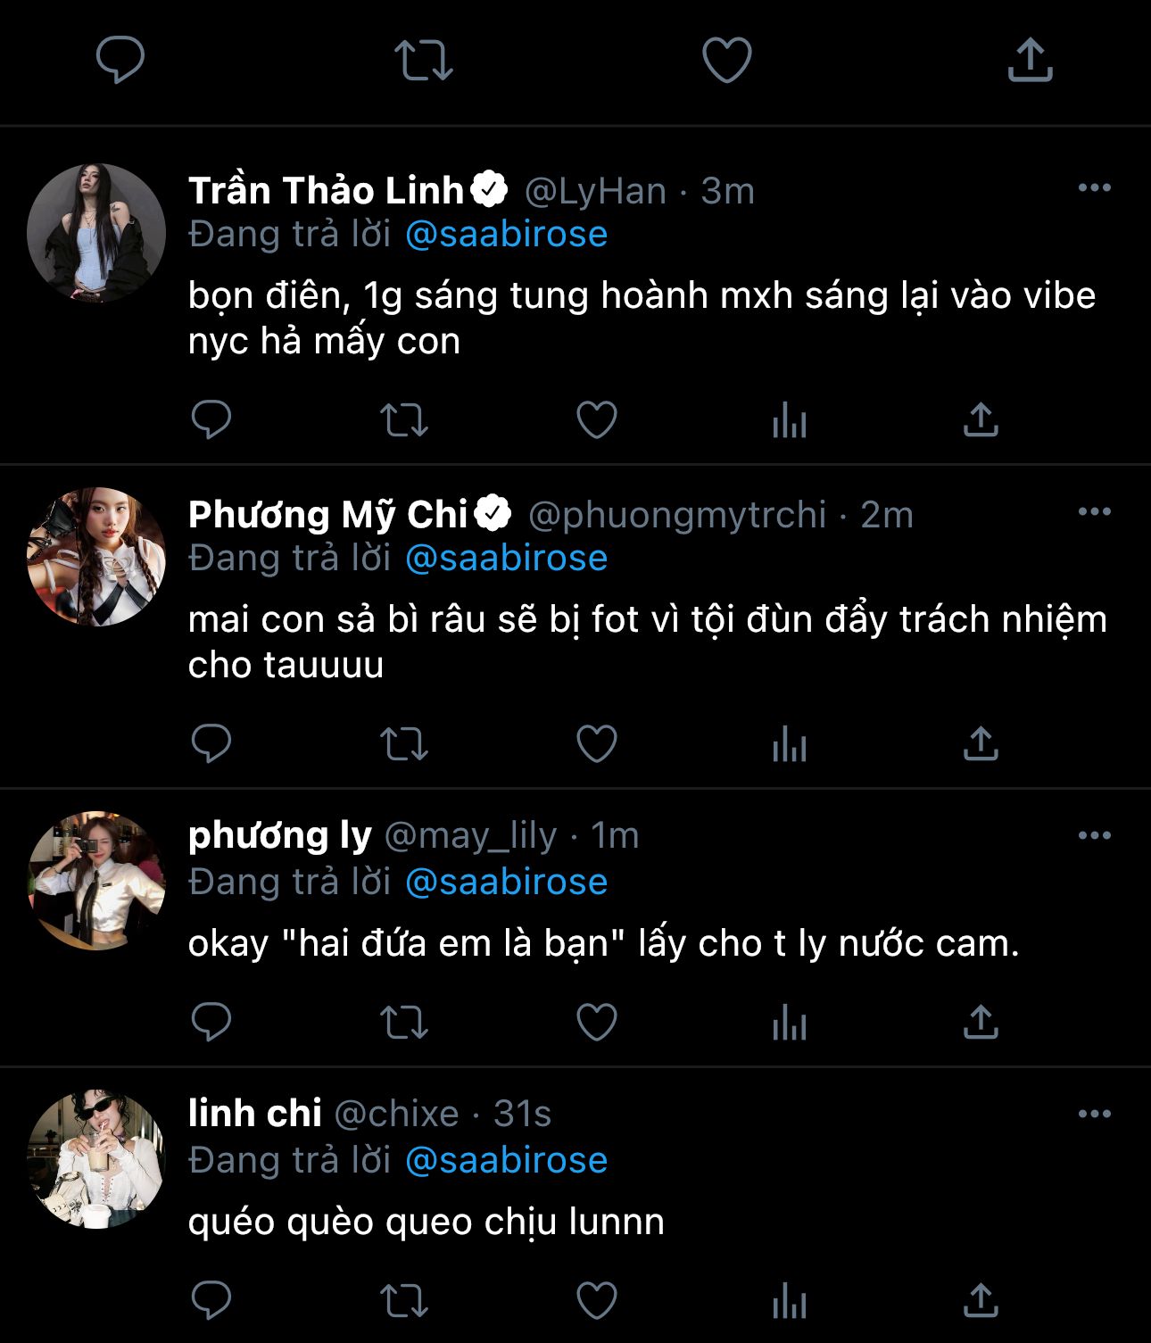Screen dimensions: 1151x1343
Task: Like phương ly's orange juice reply
Action: click(x=597, y=1022)
